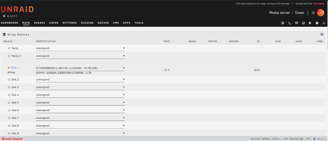Image resolution: width=328 pixels, height=141 pixels.
Task: Click the version info icon near 6.12.11
Action: [4, 16]
